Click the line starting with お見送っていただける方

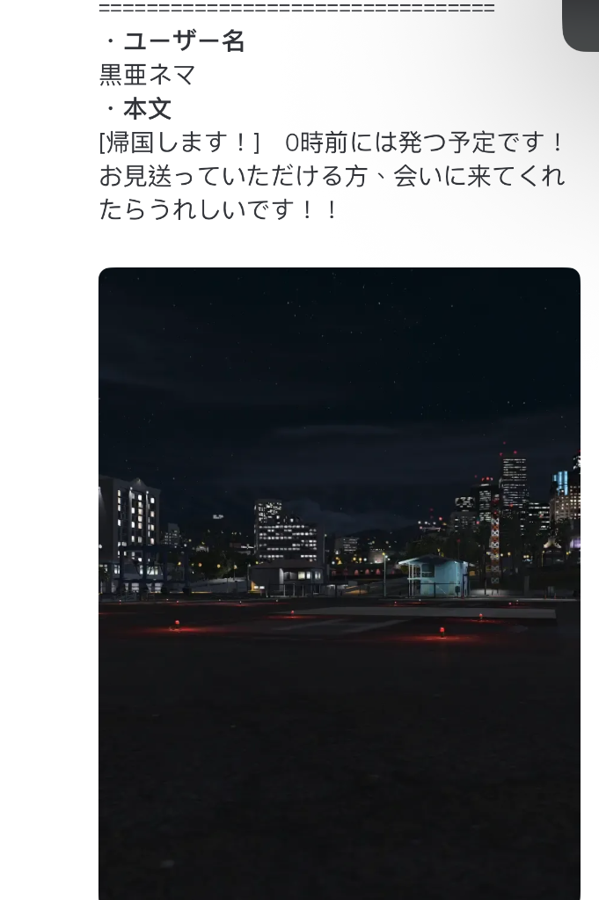(332, 176)
